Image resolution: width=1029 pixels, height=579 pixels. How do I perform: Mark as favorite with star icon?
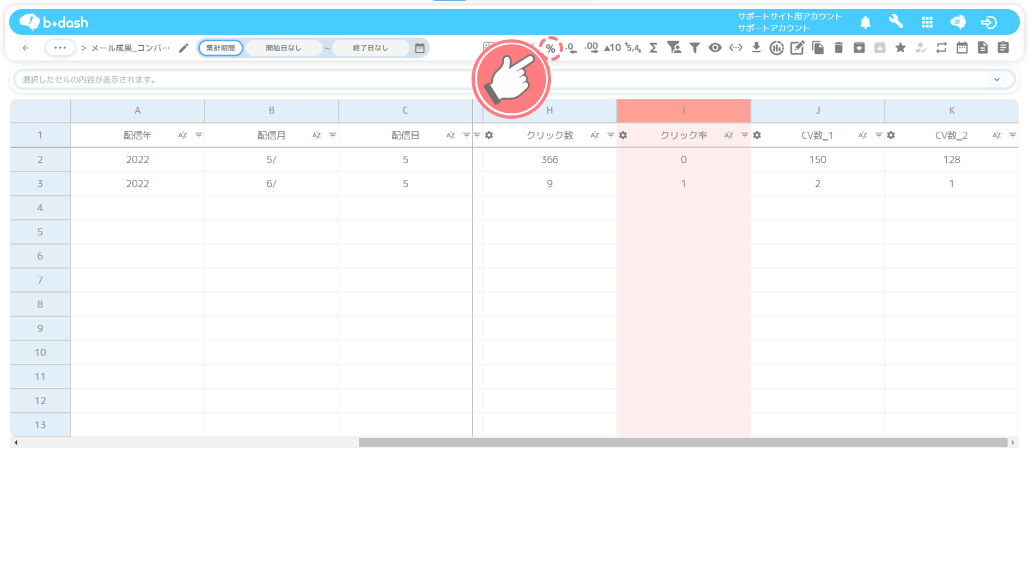pos(901,48)
